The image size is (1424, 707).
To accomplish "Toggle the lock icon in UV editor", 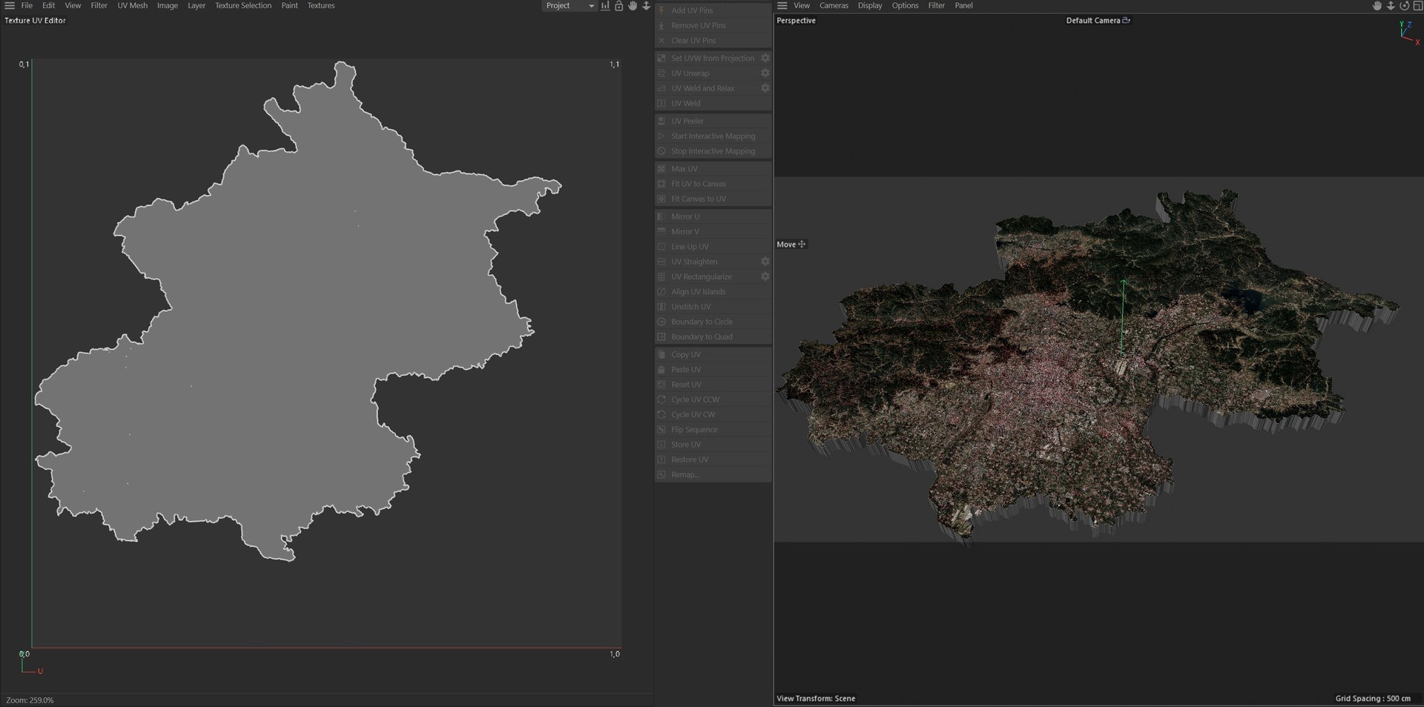I will pos(619,5).
